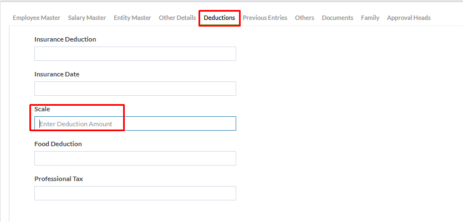Switch to the Salary Master tab
This screenshot has height=222, width=463.
point(87,18)
